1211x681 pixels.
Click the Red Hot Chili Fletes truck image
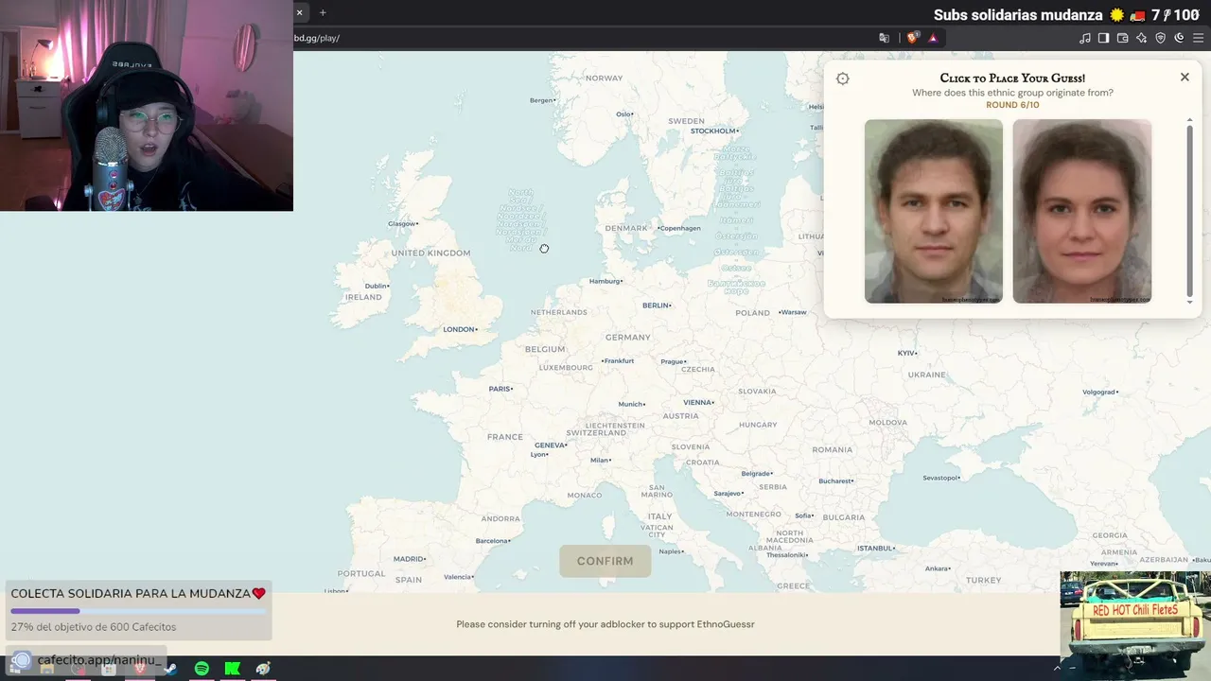pyautogui.click(x=1135, y=625)
